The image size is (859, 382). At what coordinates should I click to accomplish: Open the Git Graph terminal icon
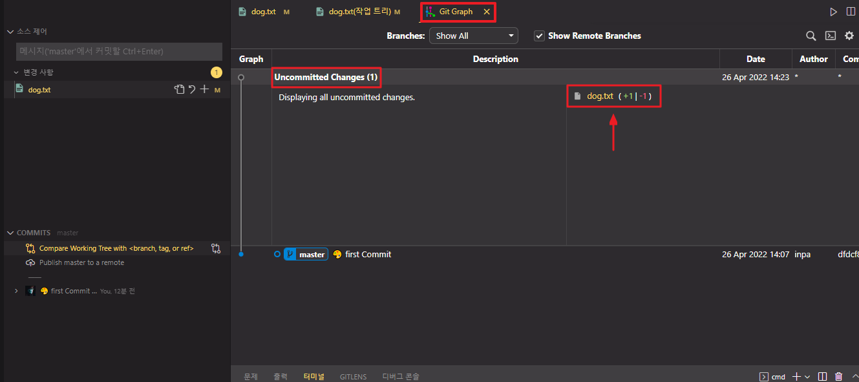(831, 36)
